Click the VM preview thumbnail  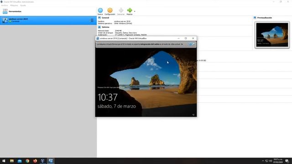click(x=272, y=35)
